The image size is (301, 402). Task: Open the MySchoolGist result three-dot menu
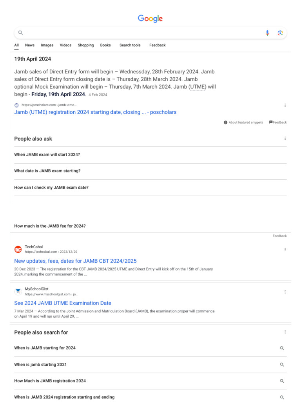pos(285,292)
